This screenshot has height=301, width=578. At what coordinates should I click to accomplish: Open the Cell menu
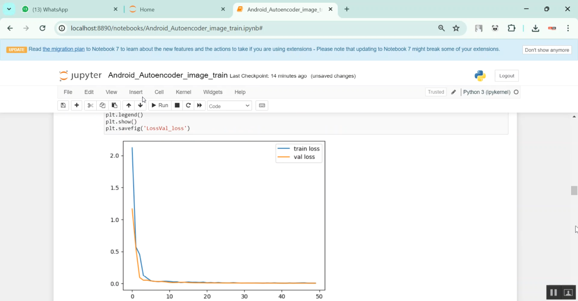[159, 92]
